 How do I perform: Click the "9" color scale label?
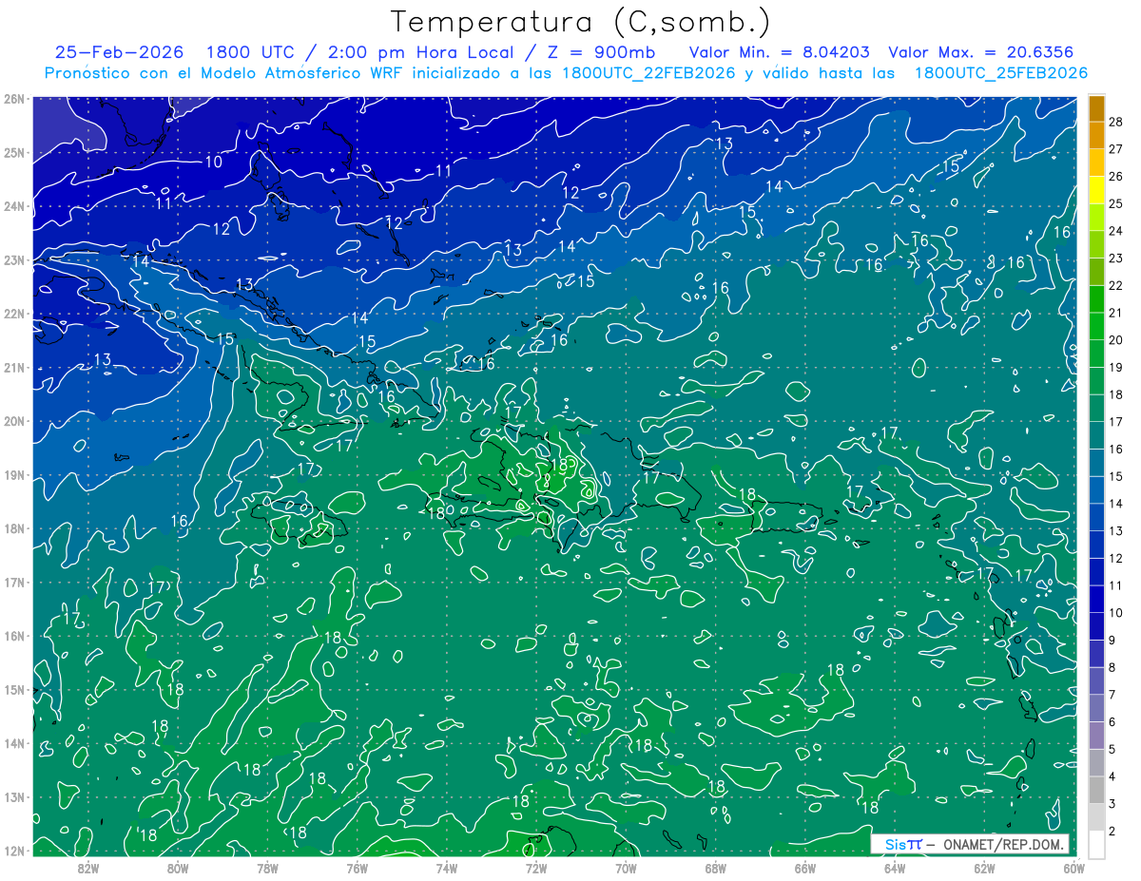(1112, 640)
